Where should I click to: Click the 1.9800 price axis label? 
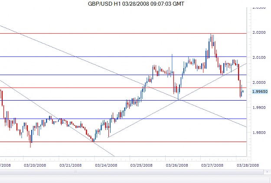(259, 133)
